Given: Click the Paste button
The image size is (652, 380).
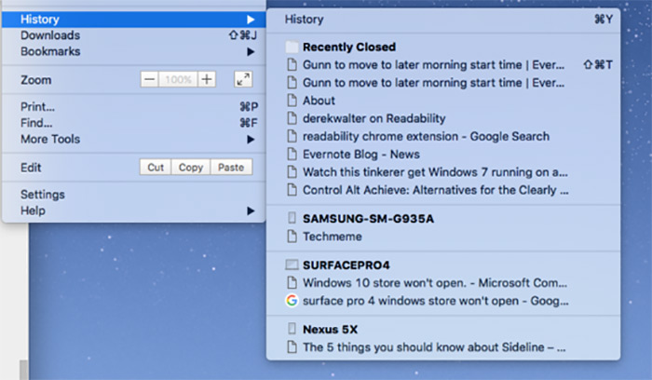Looking at the screenshot, I should pyautogui.click(x=231, y=167).
